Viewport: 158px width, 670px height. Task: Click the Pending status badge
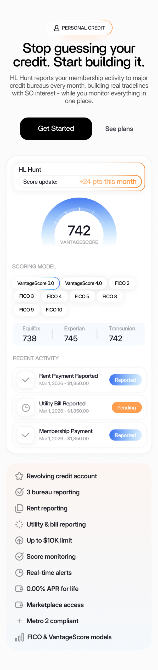[127, 407]
